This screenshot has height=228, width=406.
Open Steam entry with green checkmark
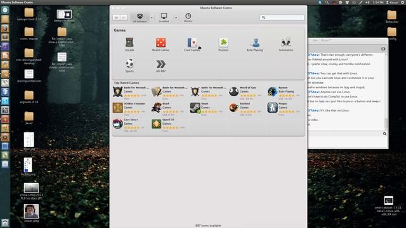[206, 109]
